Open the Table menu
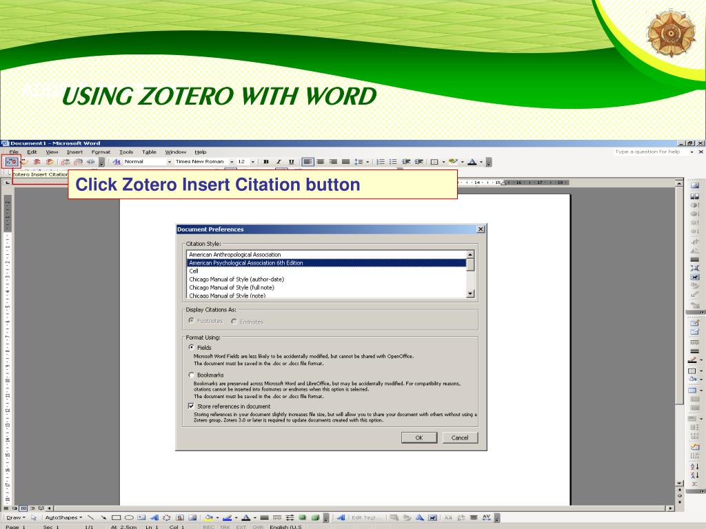This screenshot has height=529, width=706. (x=149, y=152)
